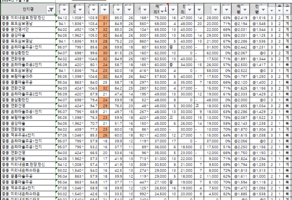Select the cell showing 60,500
This screenshot has height=200, width=292.
[159, 59]
